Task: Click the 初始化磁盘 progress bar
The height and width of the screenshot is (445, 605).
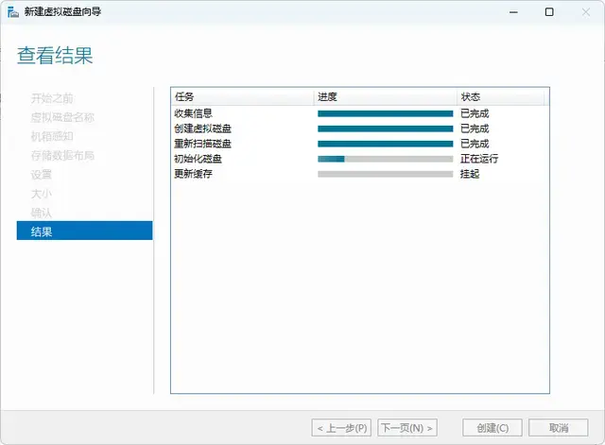Action: coord(385,159)
